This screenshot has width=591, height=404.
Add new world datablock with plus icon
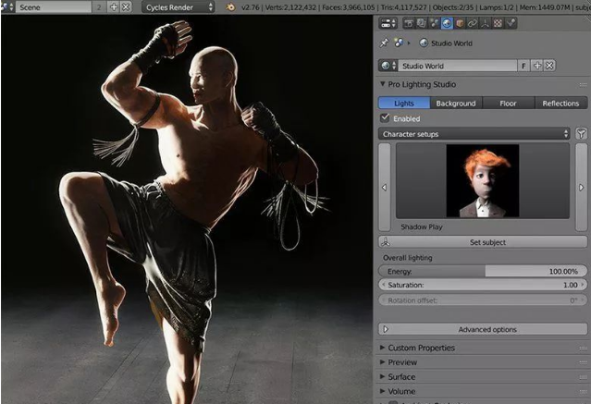(x=537, y=66)
